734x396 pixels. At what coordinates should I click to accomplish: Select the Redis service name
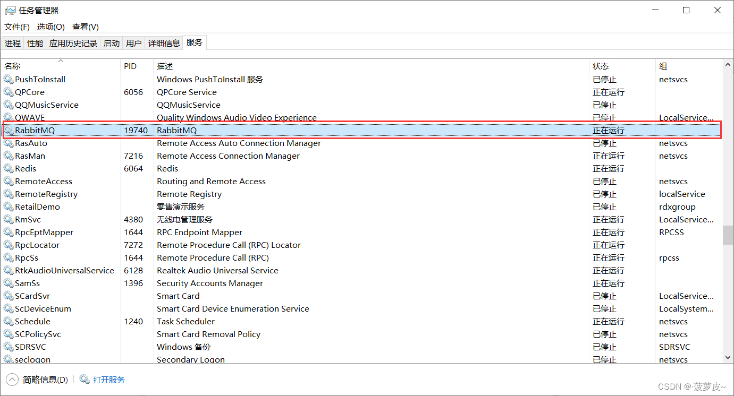[26, 169]
